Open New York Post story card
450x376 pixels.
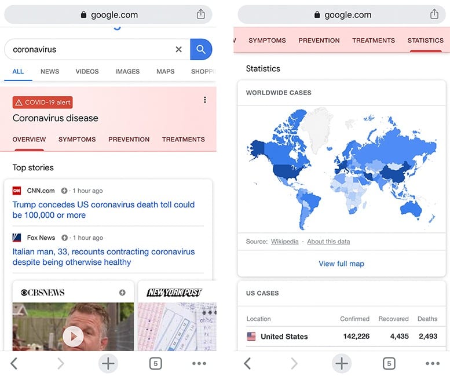(x=177, y=316)
